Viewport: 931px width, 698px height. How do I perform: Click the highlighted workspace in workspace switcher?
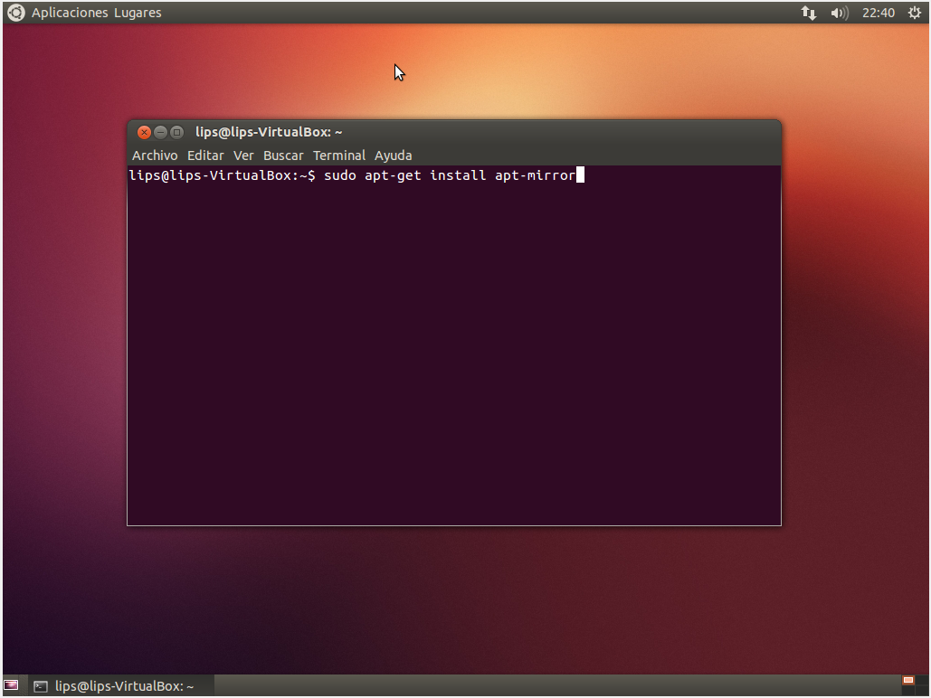point(907,680)
